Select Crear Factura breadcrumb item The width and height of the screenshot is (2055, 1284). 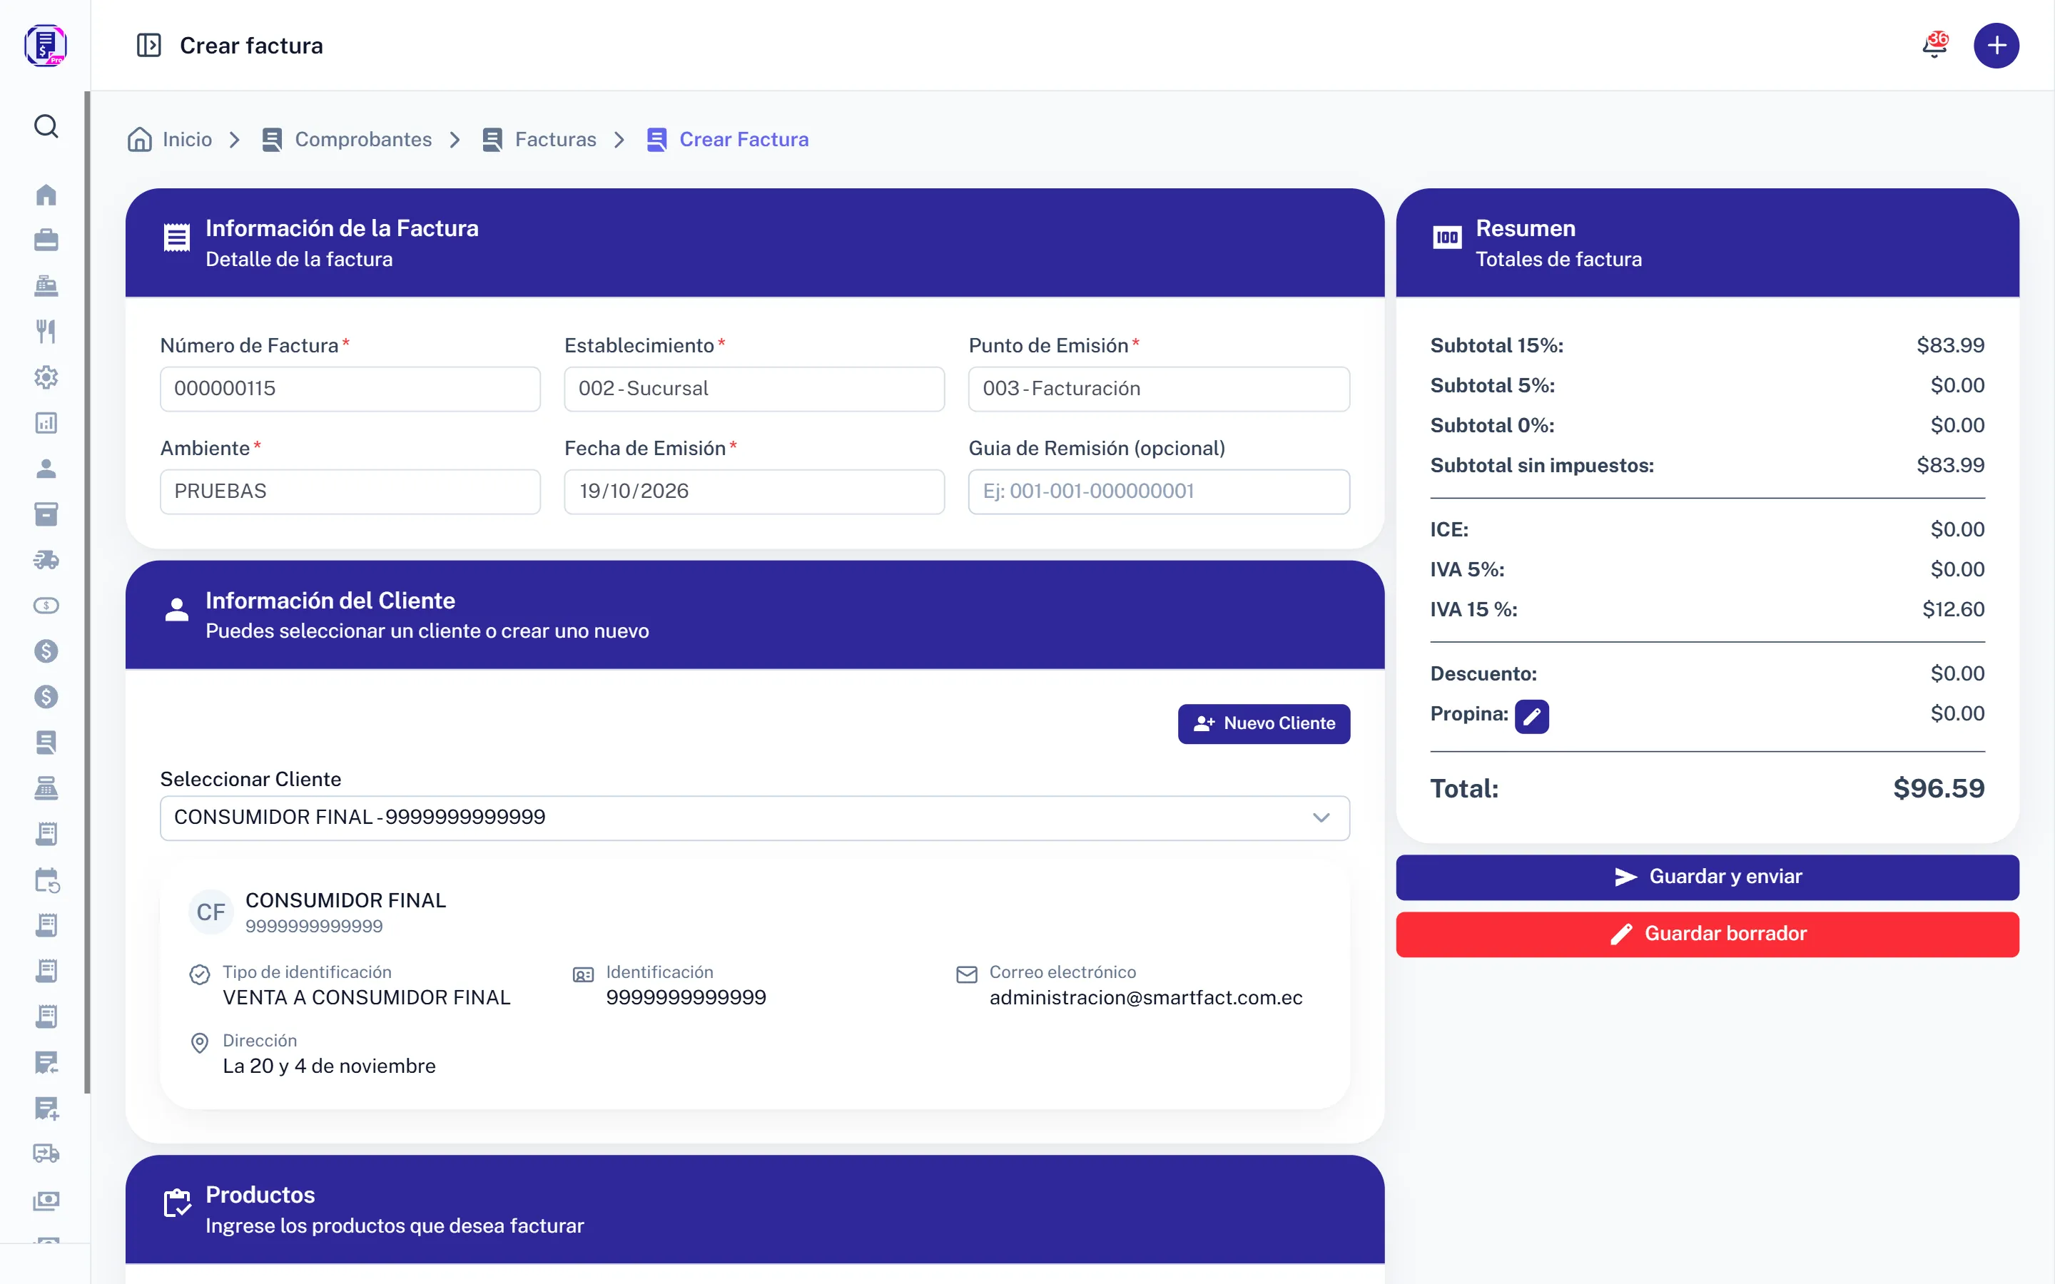tap(728, 139)
